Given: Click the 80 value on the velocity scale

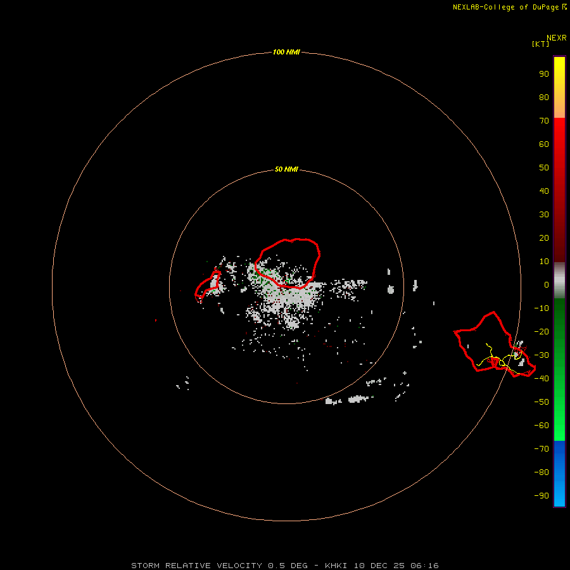Looking at the screenshot, I should (544, 97).
